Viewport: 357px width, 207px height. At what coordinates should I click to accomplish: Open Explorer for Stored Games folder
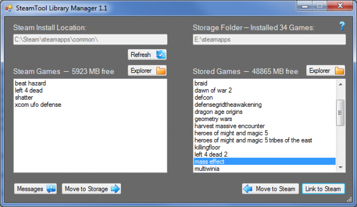coord(326,71)
